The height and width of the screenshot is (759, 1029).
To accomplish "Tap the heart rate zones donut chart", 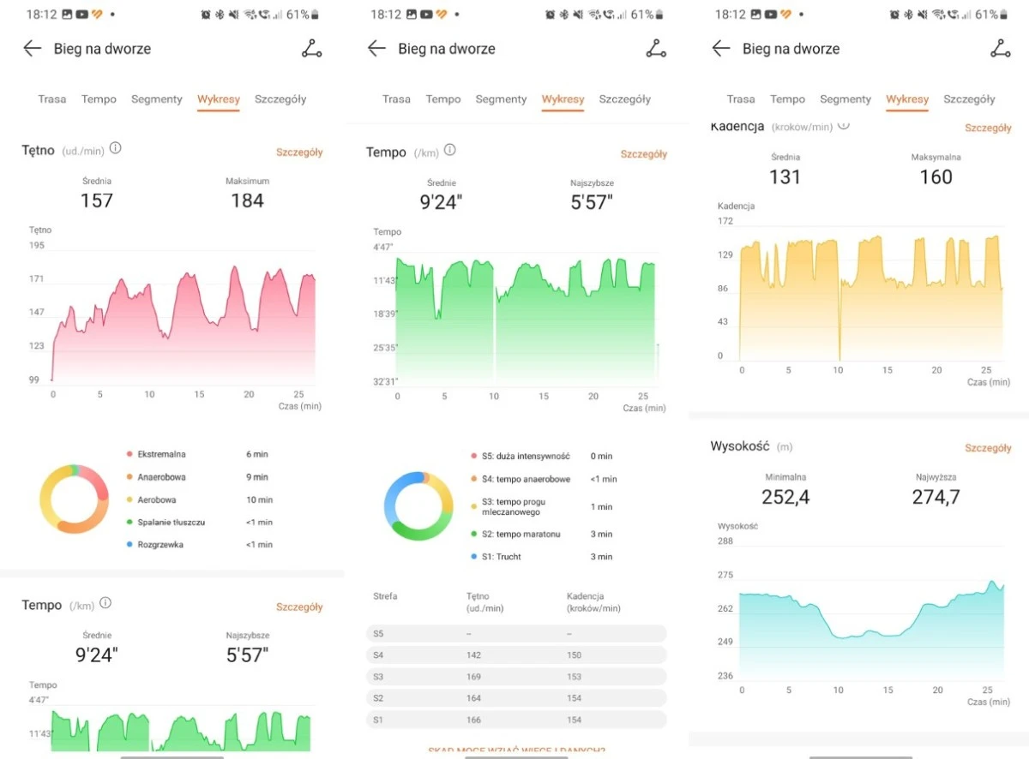I will coord(74,499).
